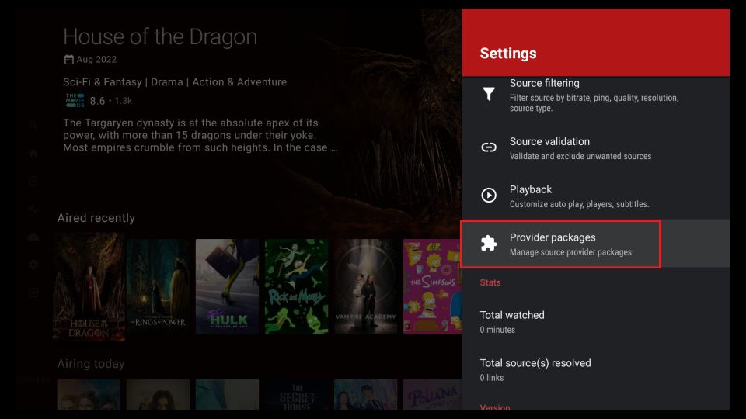Screen dimensions: 746x419
Task: Go to the home icon in the sidebar
Action: click(33, 154)
